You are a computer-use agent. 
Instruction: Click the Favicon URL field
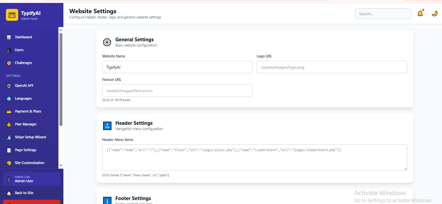click(x=177, y=90)
